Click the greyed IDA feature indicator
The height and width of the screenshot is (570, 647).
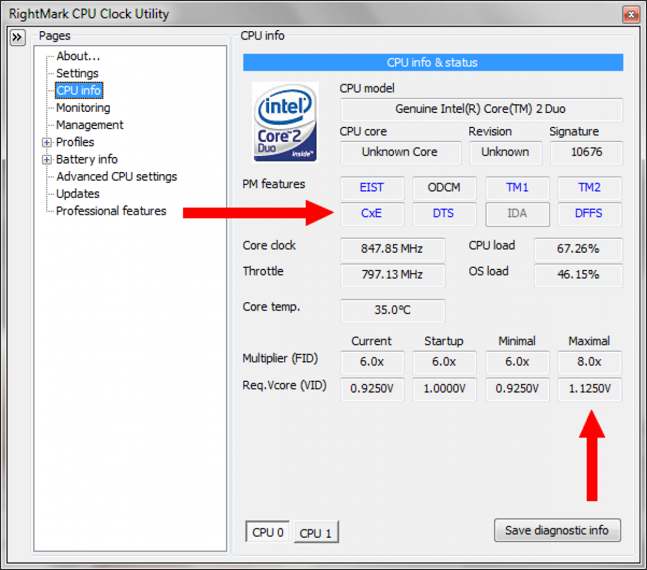coord(517,214)
